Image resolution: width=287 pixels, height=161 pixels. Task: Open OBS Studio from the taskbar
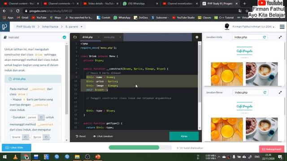87,157
